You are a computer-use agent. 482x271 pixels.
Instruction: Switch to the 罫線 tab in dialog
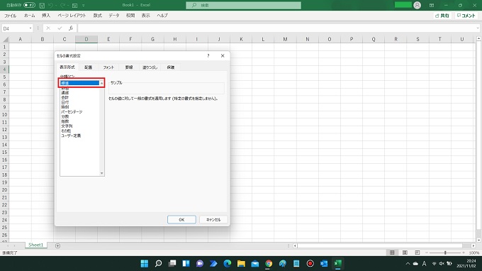pos(129,67)
